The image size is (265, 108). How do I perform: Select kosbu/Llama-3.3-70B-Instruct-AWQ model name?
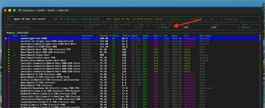pos(43,105)
